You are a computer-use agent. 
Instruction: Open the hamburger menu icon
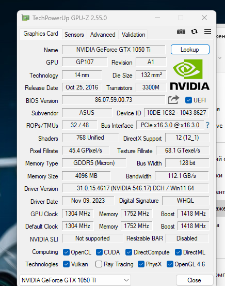[207, 32]
